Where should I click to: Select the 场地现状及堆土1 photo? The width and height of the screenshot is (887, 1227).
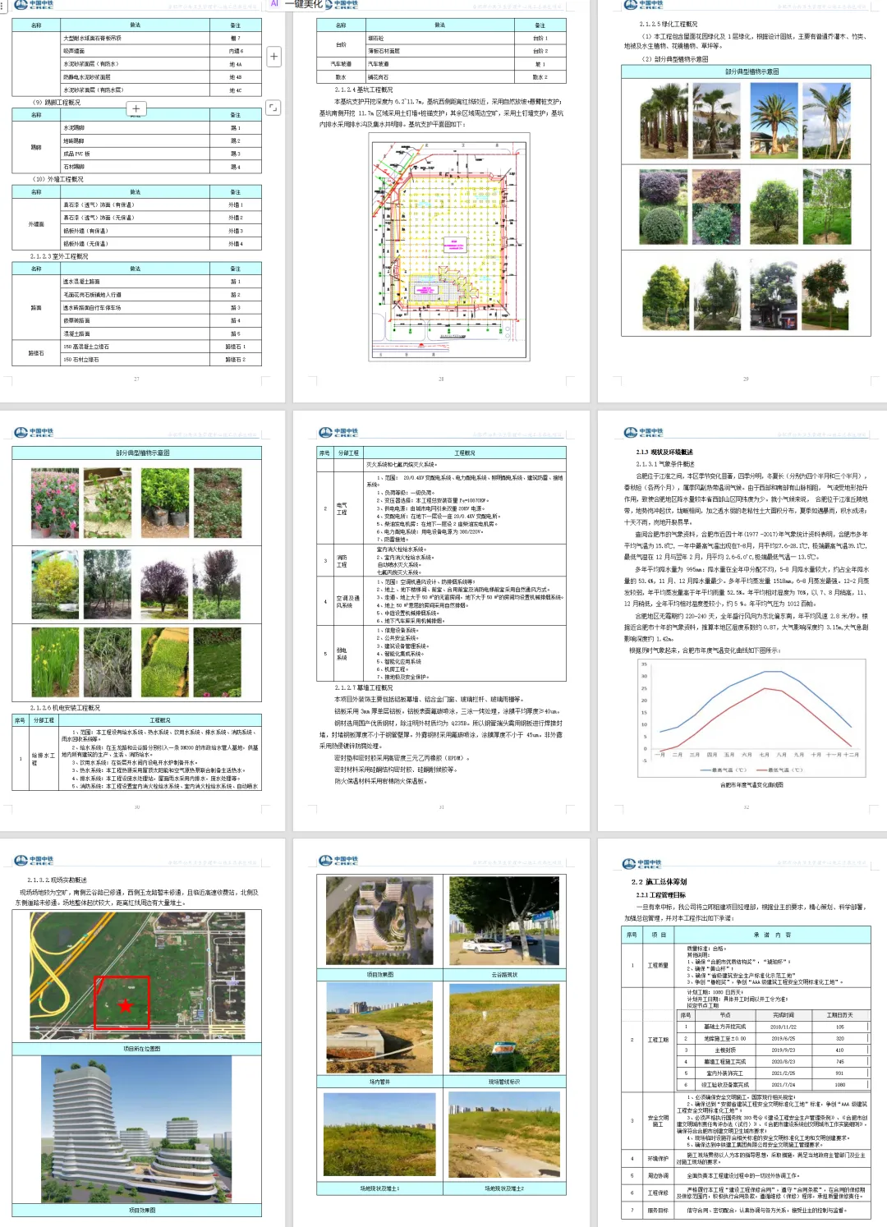(379, 1134)
